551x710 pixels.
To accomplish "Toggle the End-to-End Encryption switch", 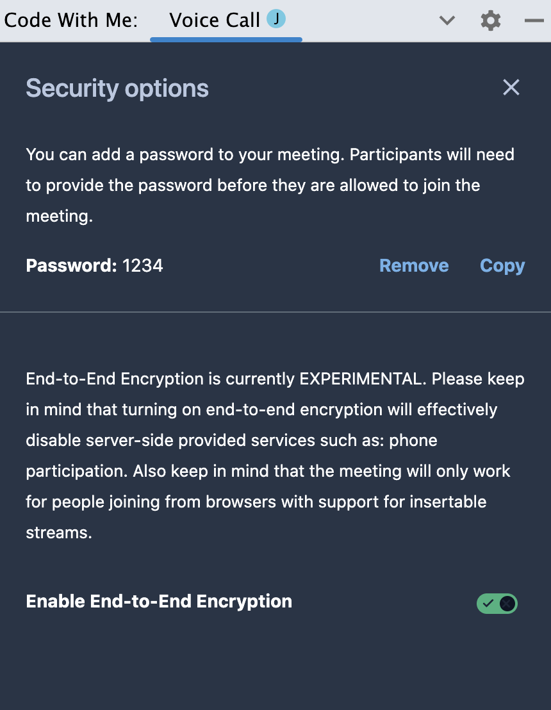I will tap(497, 603).
